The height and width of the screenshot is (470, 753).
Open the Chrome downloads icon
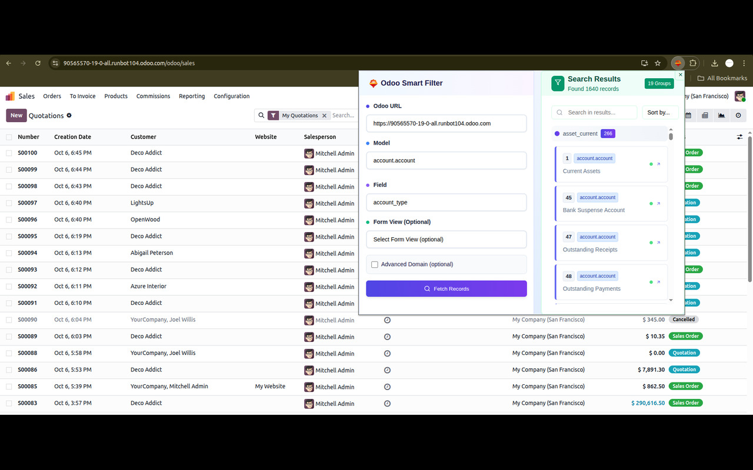click(x=714, y=63)
